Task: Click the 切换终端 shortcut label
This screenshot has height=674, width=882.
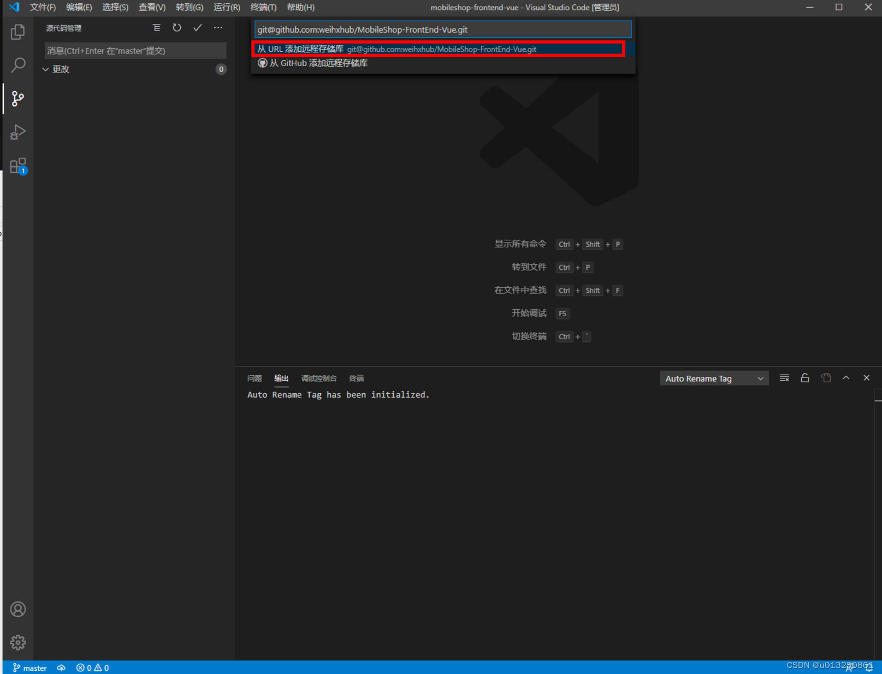Action: [x=529, y=336]
